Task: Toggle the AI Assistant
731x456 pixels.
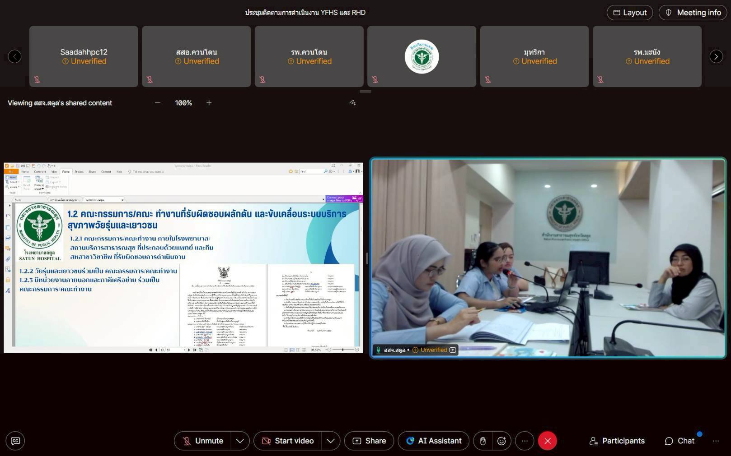Action: click(x=433, y=441)
